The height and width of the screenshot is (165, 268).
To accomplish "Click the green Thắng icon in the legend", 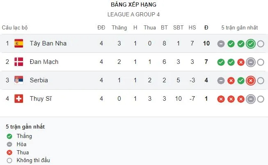I will click(9, 136).
